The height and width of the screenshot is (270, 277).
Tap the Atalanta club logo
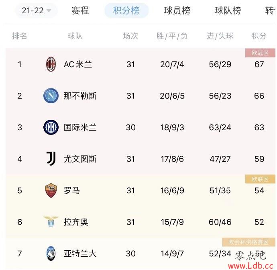pyautogui.click(x=51, y=254)
